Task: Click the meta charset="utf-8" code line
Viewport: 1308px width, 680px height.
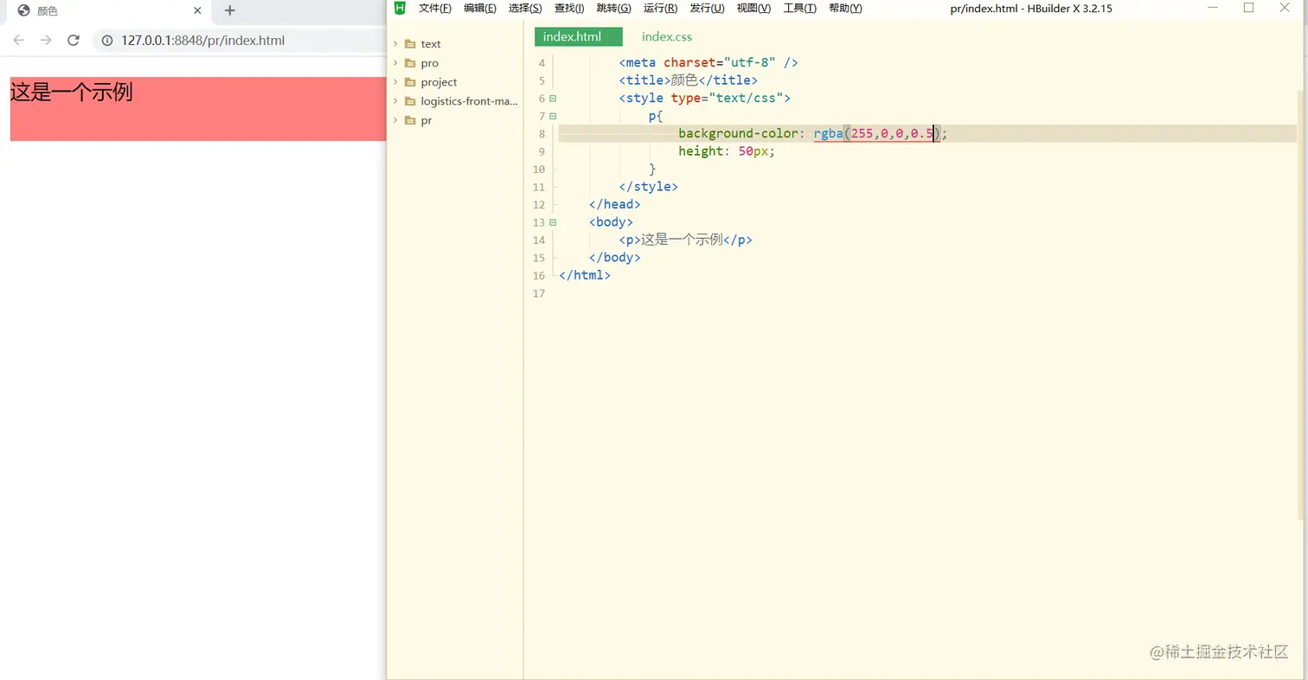Action: pyautogui.click(x=708, y=62)
